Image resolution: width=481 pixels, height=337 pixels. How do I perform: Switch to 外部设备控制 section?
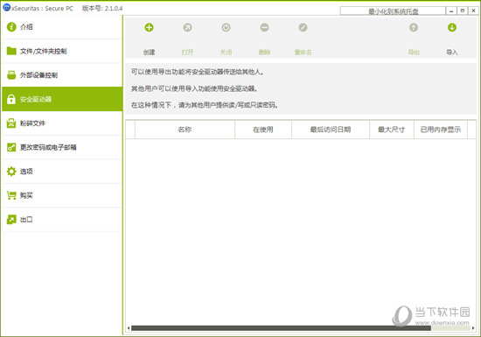point(62,75)
